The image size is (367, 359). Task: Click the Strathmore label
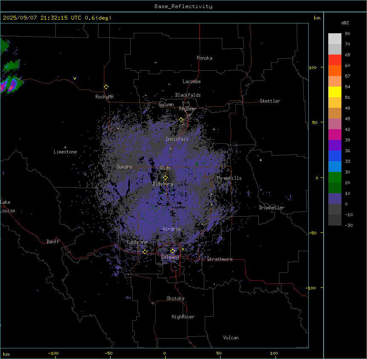(220, 259)
